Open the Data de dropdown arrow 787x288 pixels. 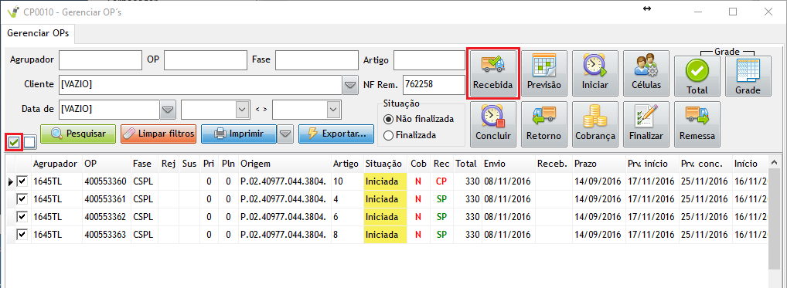point(168,109)
